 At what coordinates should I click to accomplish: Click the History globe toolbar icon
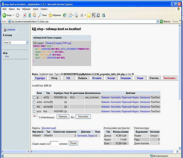(x=64, y=15)
